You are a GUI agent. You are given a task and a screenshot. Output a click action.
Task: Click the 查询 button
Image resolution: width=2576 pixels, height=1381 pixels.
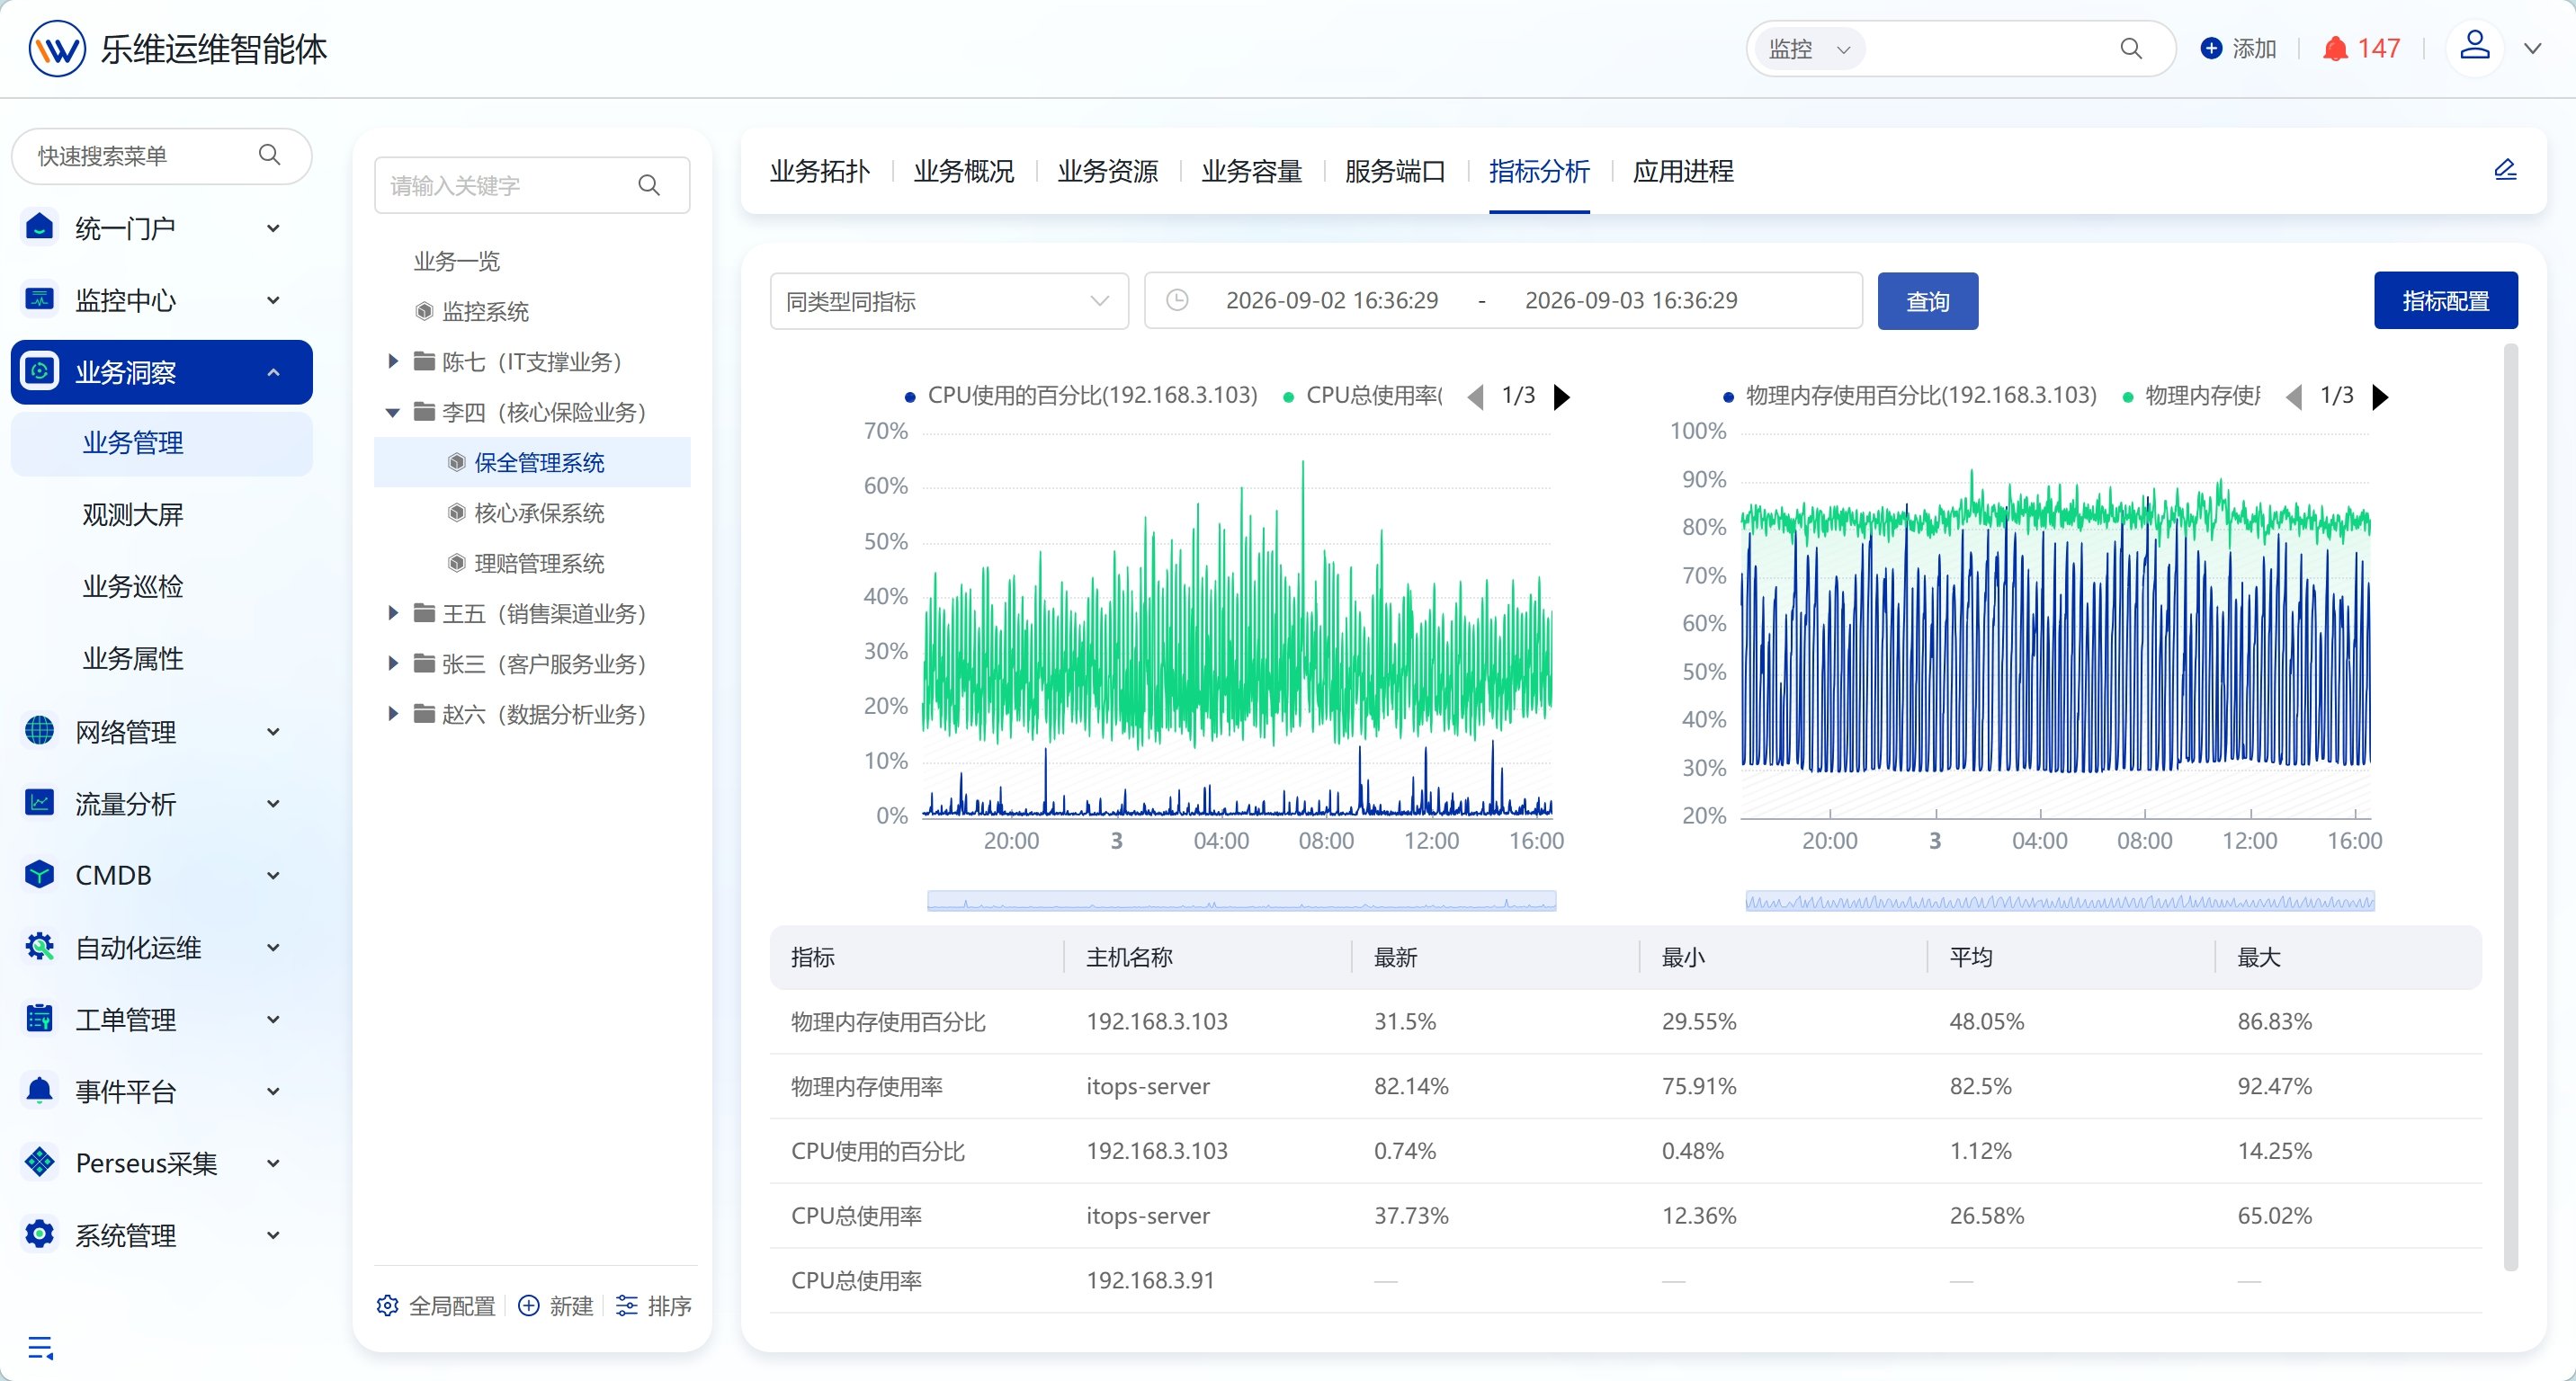coord(1927,301)
